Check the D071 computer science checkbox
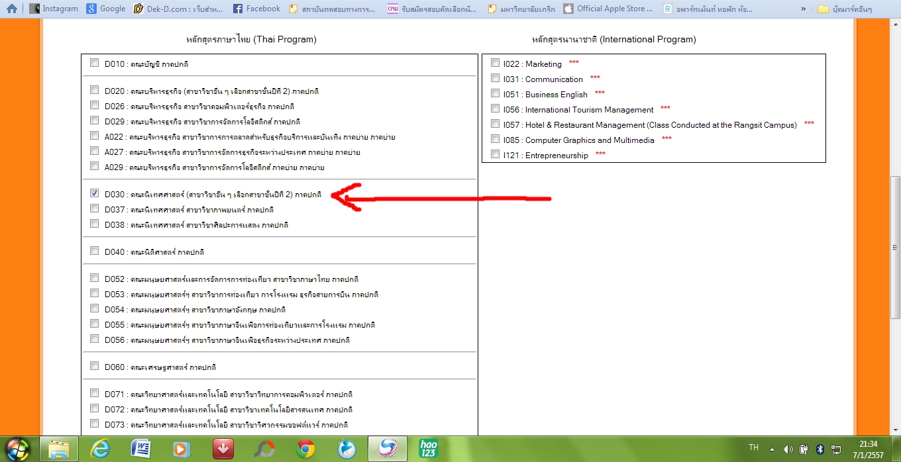This screenshot has height=462, width=901. 94,393
